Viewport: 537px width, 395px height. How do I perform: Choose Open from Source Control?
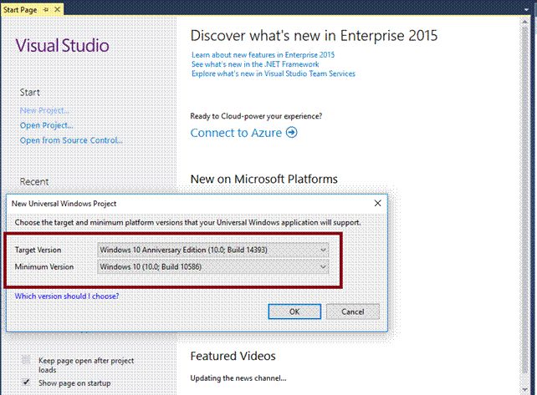[71, 140]
